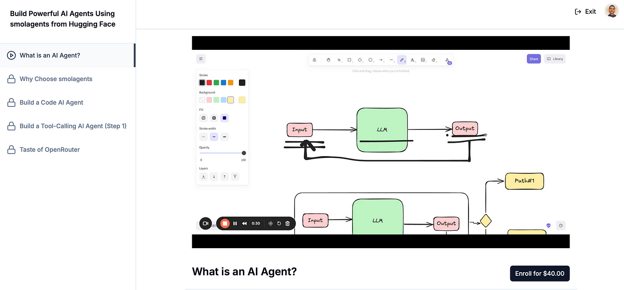Viewport: 624px width, 290px height.
Task: Open the hamburger menu in the whiteboard
Action: 201,59
